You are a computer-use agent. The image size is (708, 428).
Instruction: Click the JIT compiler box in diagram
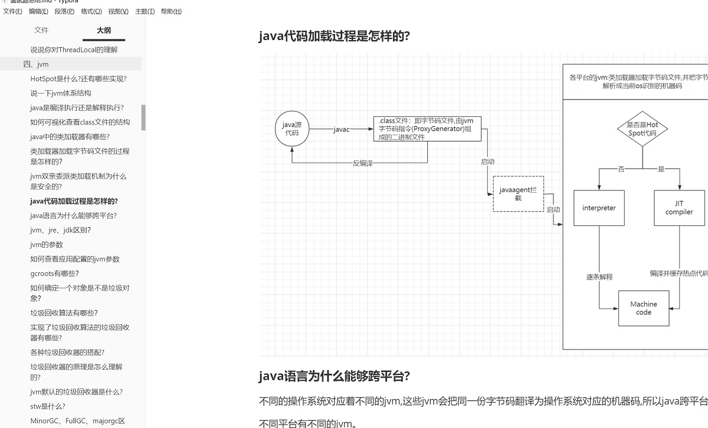tap(679, 208)
